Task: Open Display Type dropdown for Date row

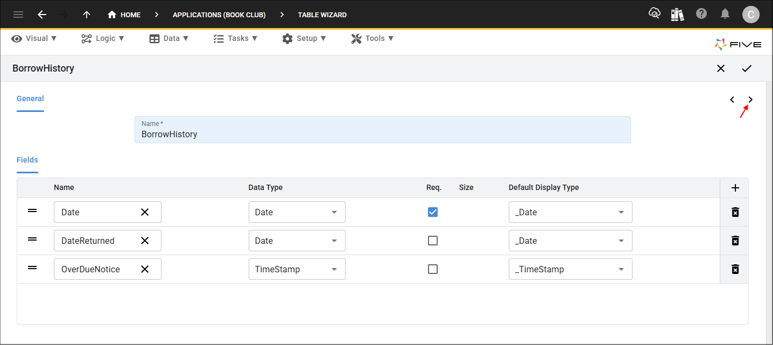Action: pyautogui.click(x=570, y=212)
